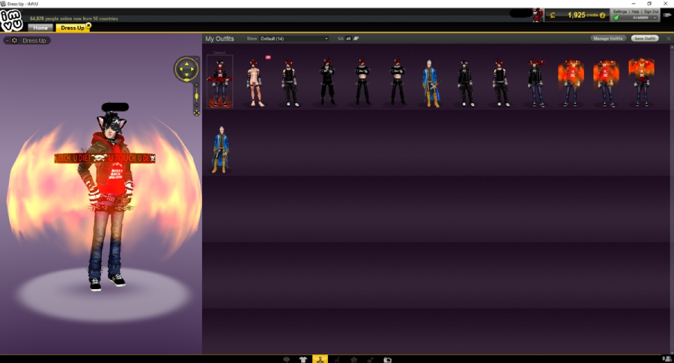The image size is (674, 363).
Task: Open the music note icon in bottom bar
Action: [371, 359]
